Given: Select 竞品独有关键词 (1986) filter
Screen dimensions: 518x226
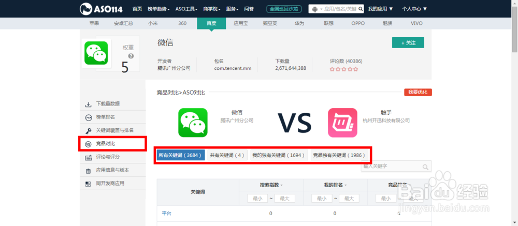Looking at the screenshot, I should click(x=340, y=155).
